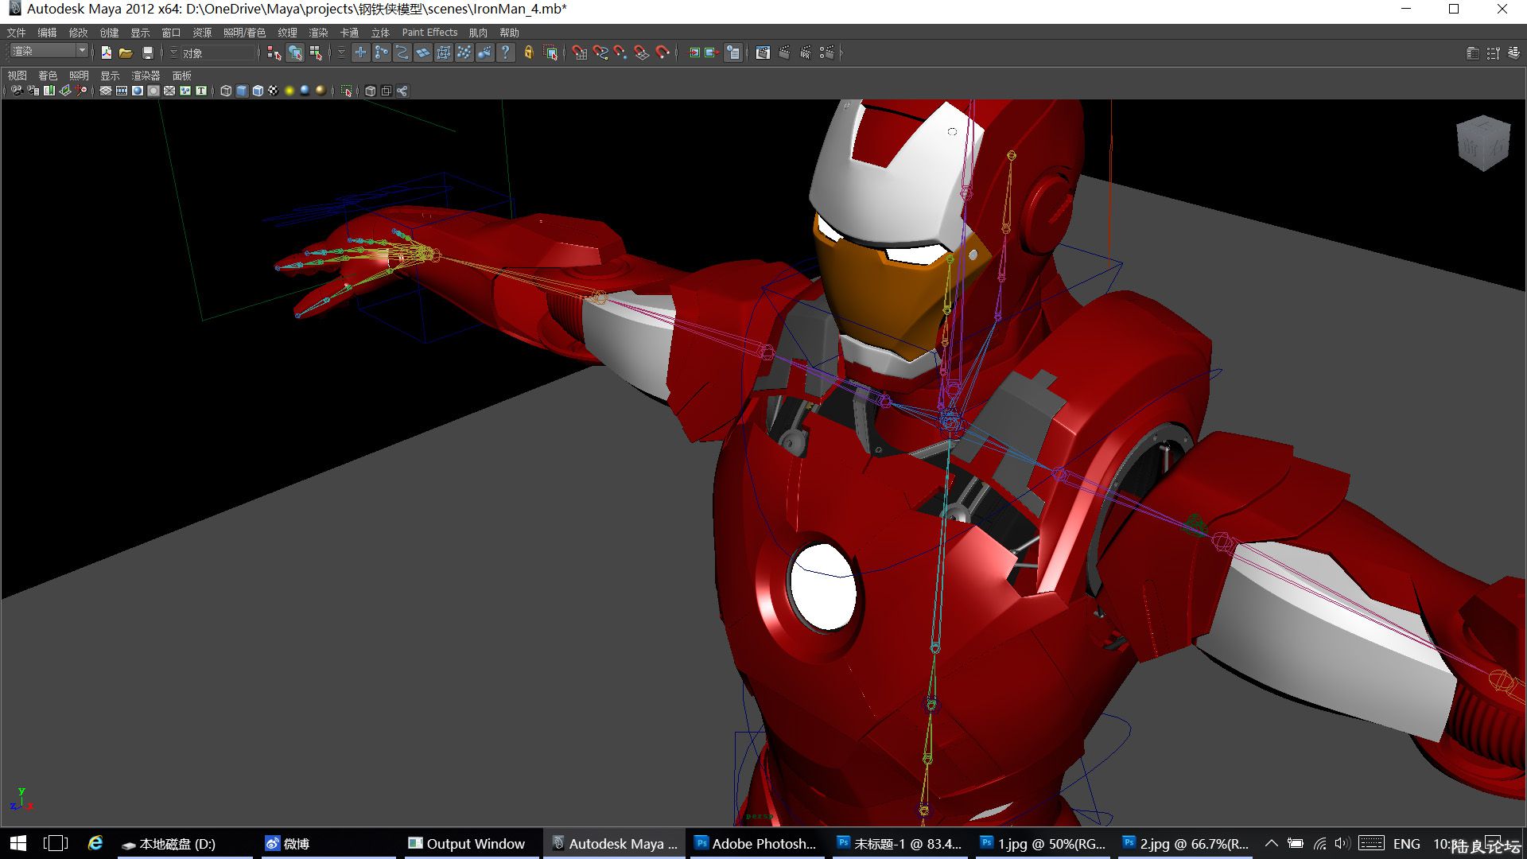
Task: Open the 渲染 menu set dropdown
Action: tap(81, 51)
